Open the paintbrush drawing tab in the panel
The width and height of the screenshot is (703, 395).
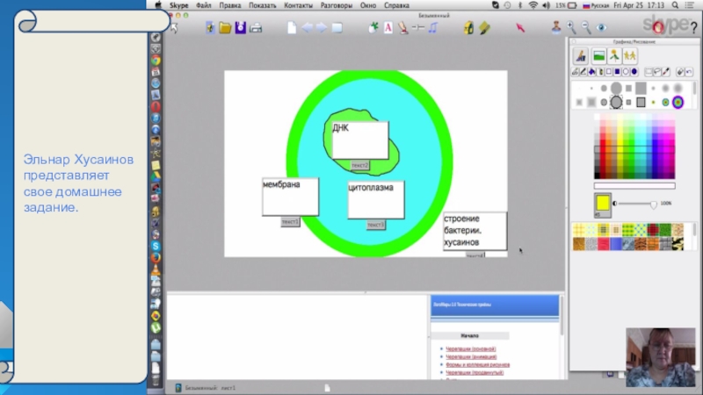pyautogui.click(x=581, y=55)
